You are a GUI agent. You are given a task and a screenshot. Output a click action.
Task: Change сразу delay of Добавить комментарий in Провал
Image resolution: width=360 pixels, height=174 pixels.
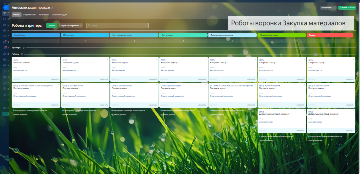(310, 111)
